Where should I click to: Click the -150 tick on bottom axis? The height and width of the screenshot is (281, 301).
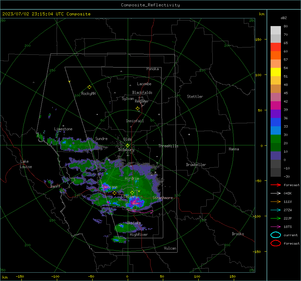(x=20, y=276)
